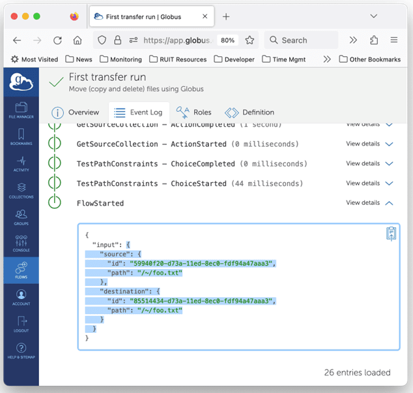Click the site security padlock icon
The width and height of the screenshot is (413, 393).
[117, 40]
